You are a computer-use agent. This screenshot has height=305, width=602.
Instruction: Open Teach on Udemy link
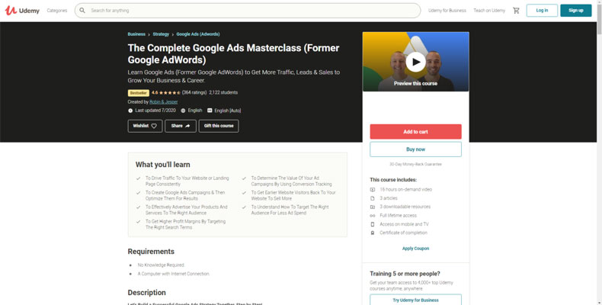click(x=489, y=11)
